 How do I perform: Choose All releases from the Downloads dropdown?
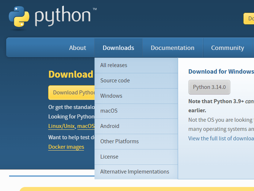click(x=114, y=65)
